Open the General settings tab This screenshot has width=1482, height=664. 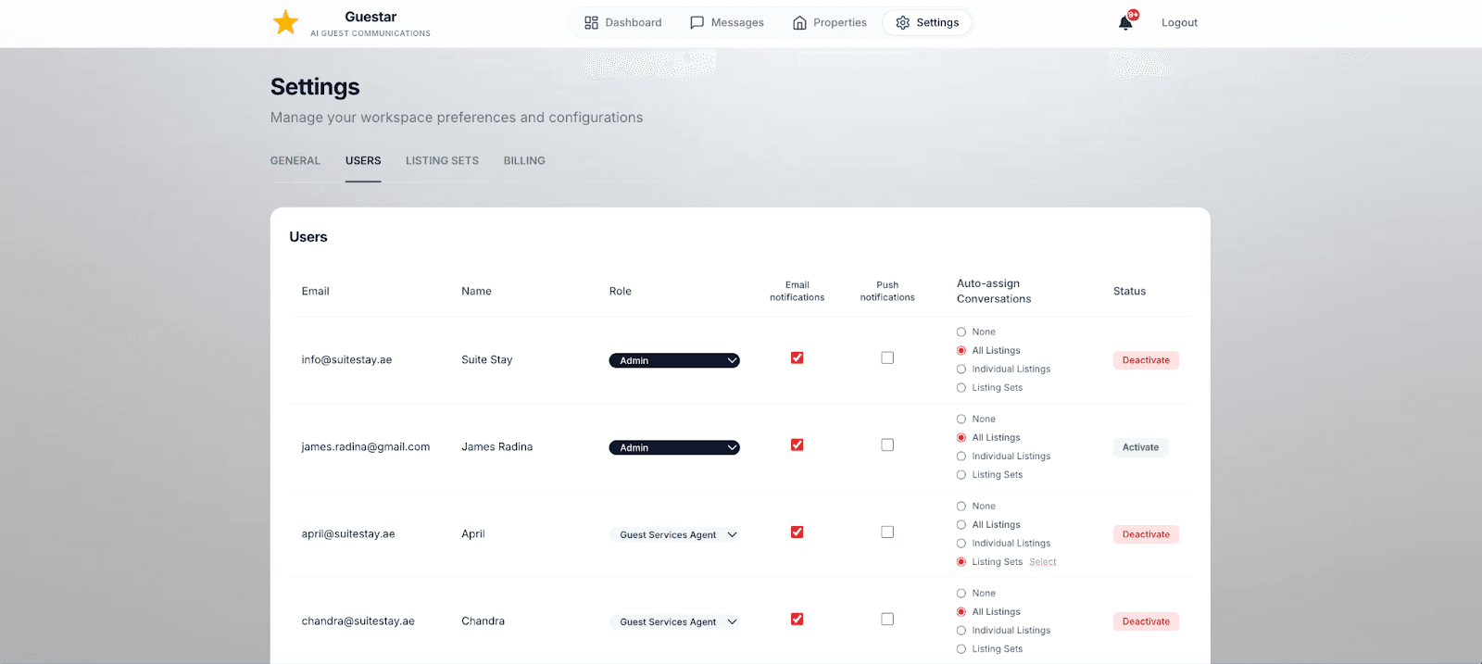click(x=295, y=161)
